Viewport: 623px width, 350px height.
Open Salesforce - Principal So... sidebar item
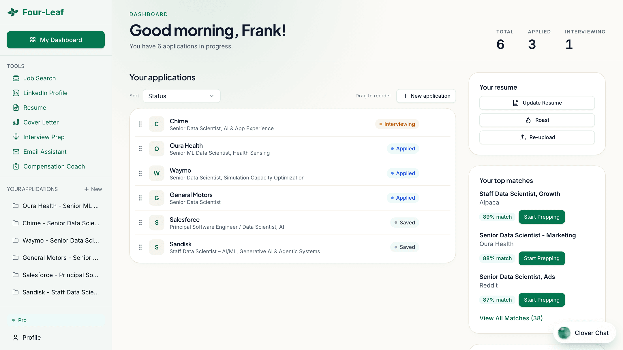pos(56,275)
